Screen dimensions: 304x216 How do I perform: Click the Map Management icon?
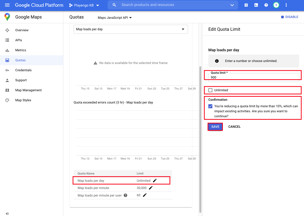[x=7, y=90]
